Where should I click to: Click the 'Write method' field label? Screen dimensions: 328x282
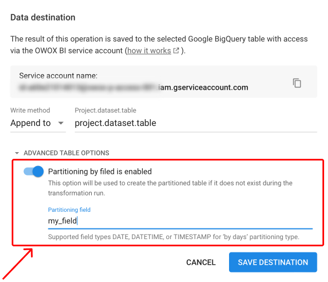point(30,110)
